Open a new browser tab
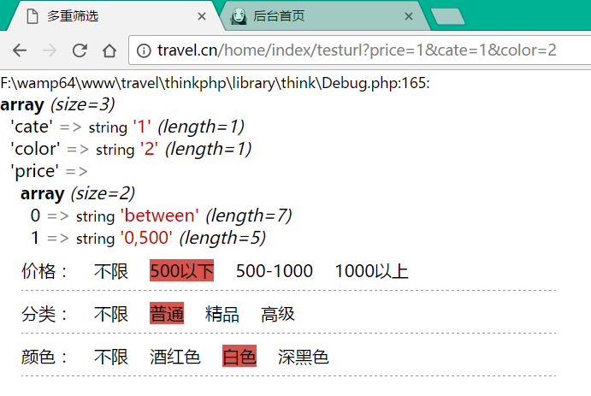Viewport: 591px width, 396px height. 447,16
